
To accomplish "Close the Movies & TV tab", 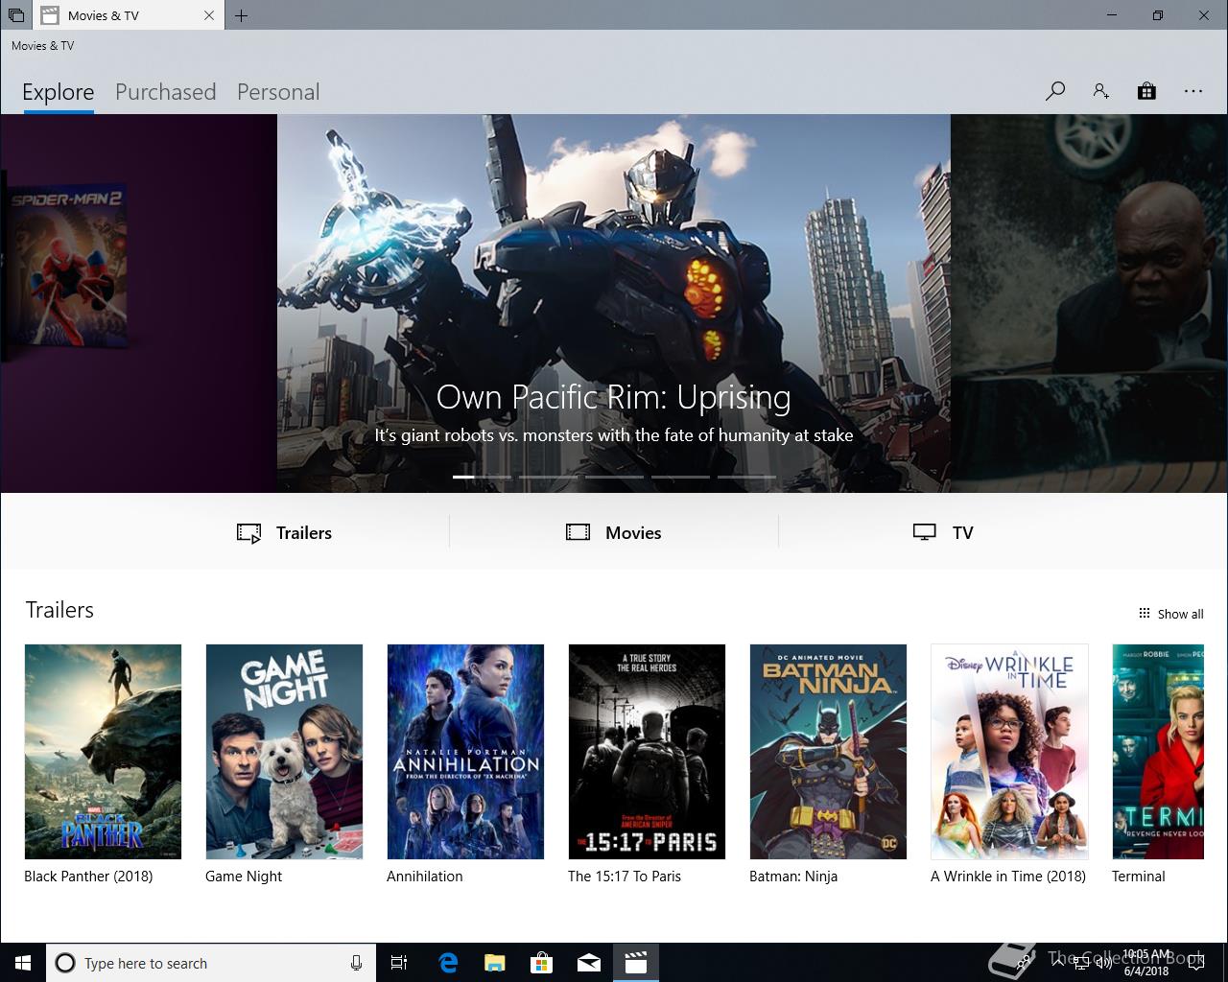I will pos(209,15).
